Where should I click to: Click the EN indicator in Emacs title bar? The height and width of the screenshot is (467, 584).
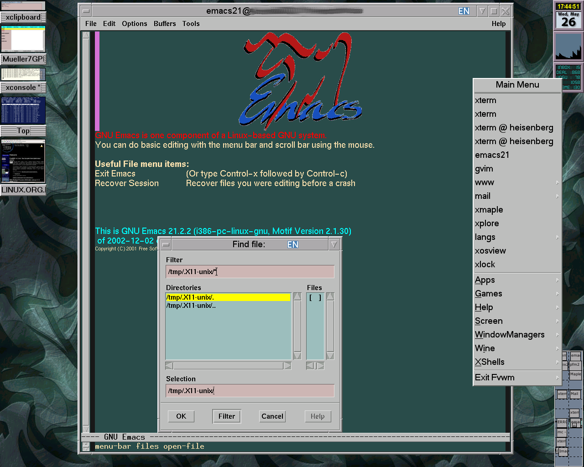click(464, 11)
